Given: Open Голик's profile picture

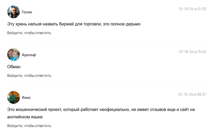Looking at the screenshot, I should [14, 12].
